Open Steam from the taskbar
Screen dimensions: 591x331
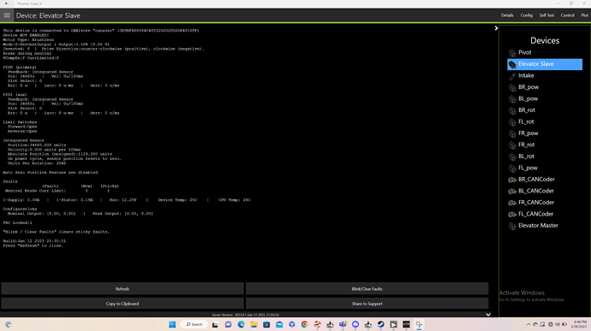pos(380,324)
